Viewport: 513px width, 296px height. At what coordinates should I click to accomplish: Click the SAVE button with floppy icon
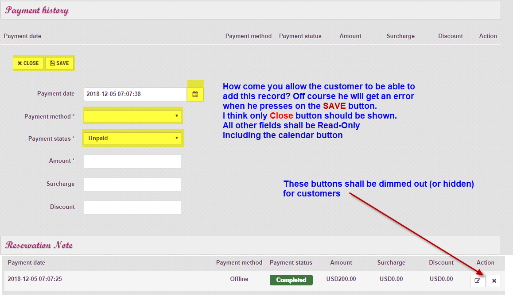click(x=59, y=63)
